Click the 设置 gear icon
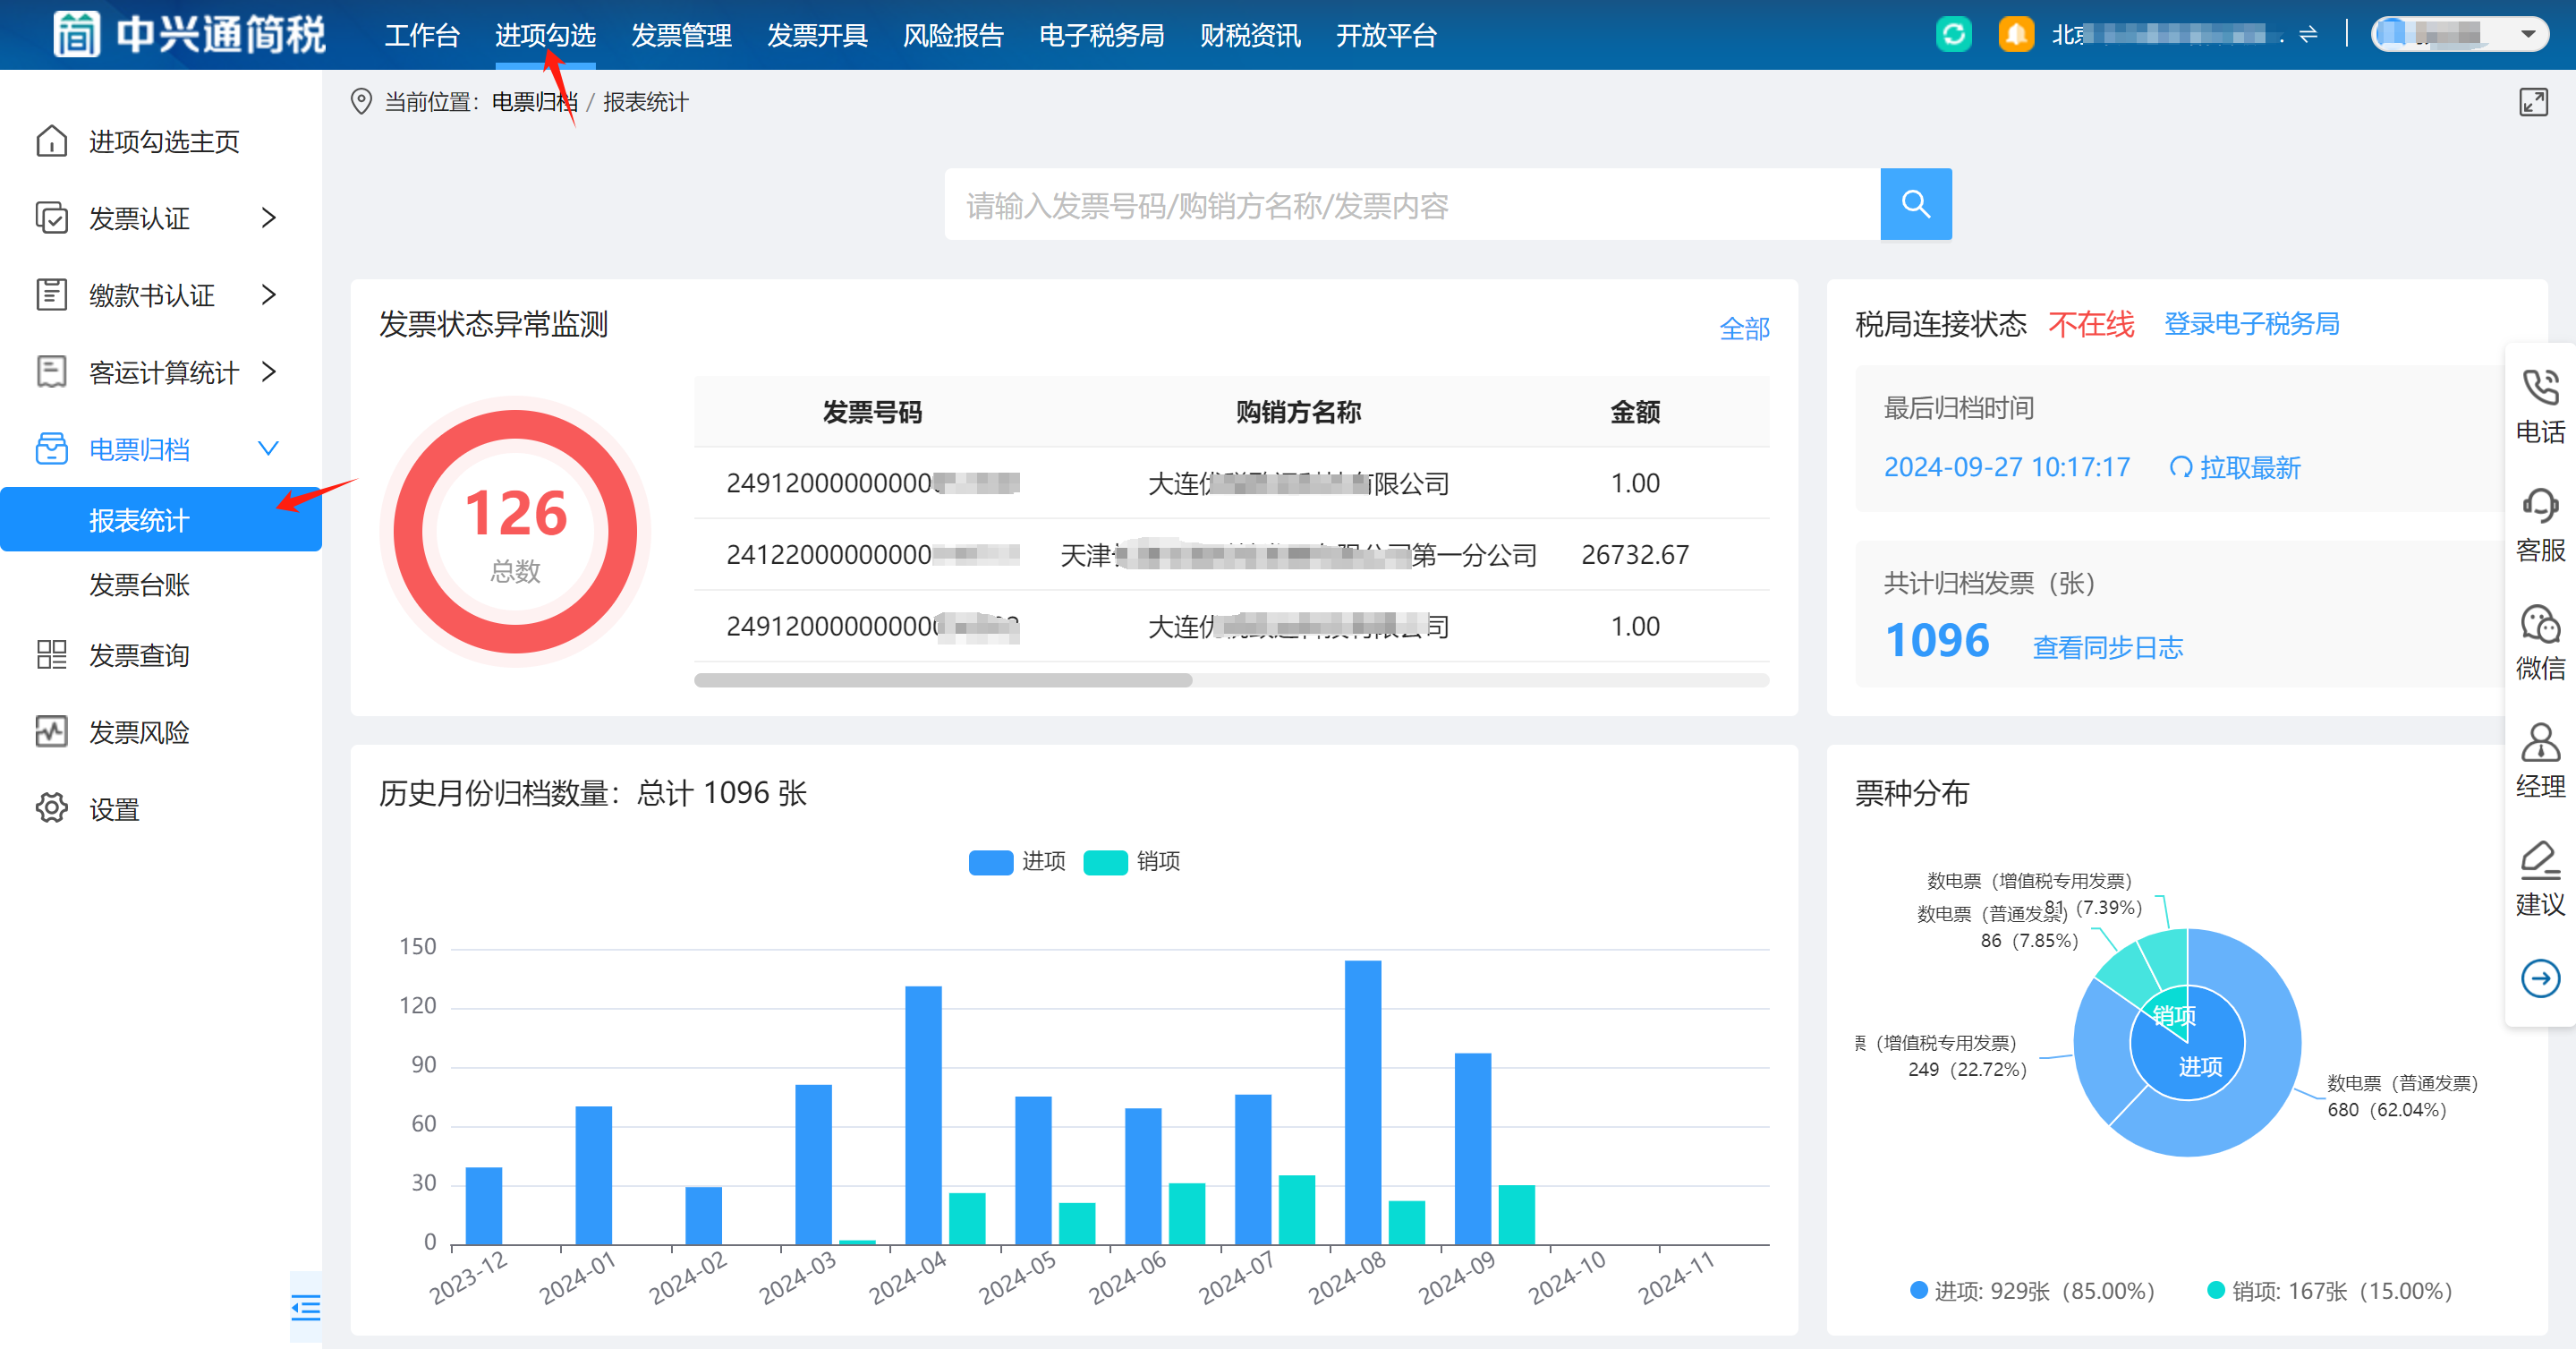The width and height of the screenshot is (2576, 1349). pos(51,808)
